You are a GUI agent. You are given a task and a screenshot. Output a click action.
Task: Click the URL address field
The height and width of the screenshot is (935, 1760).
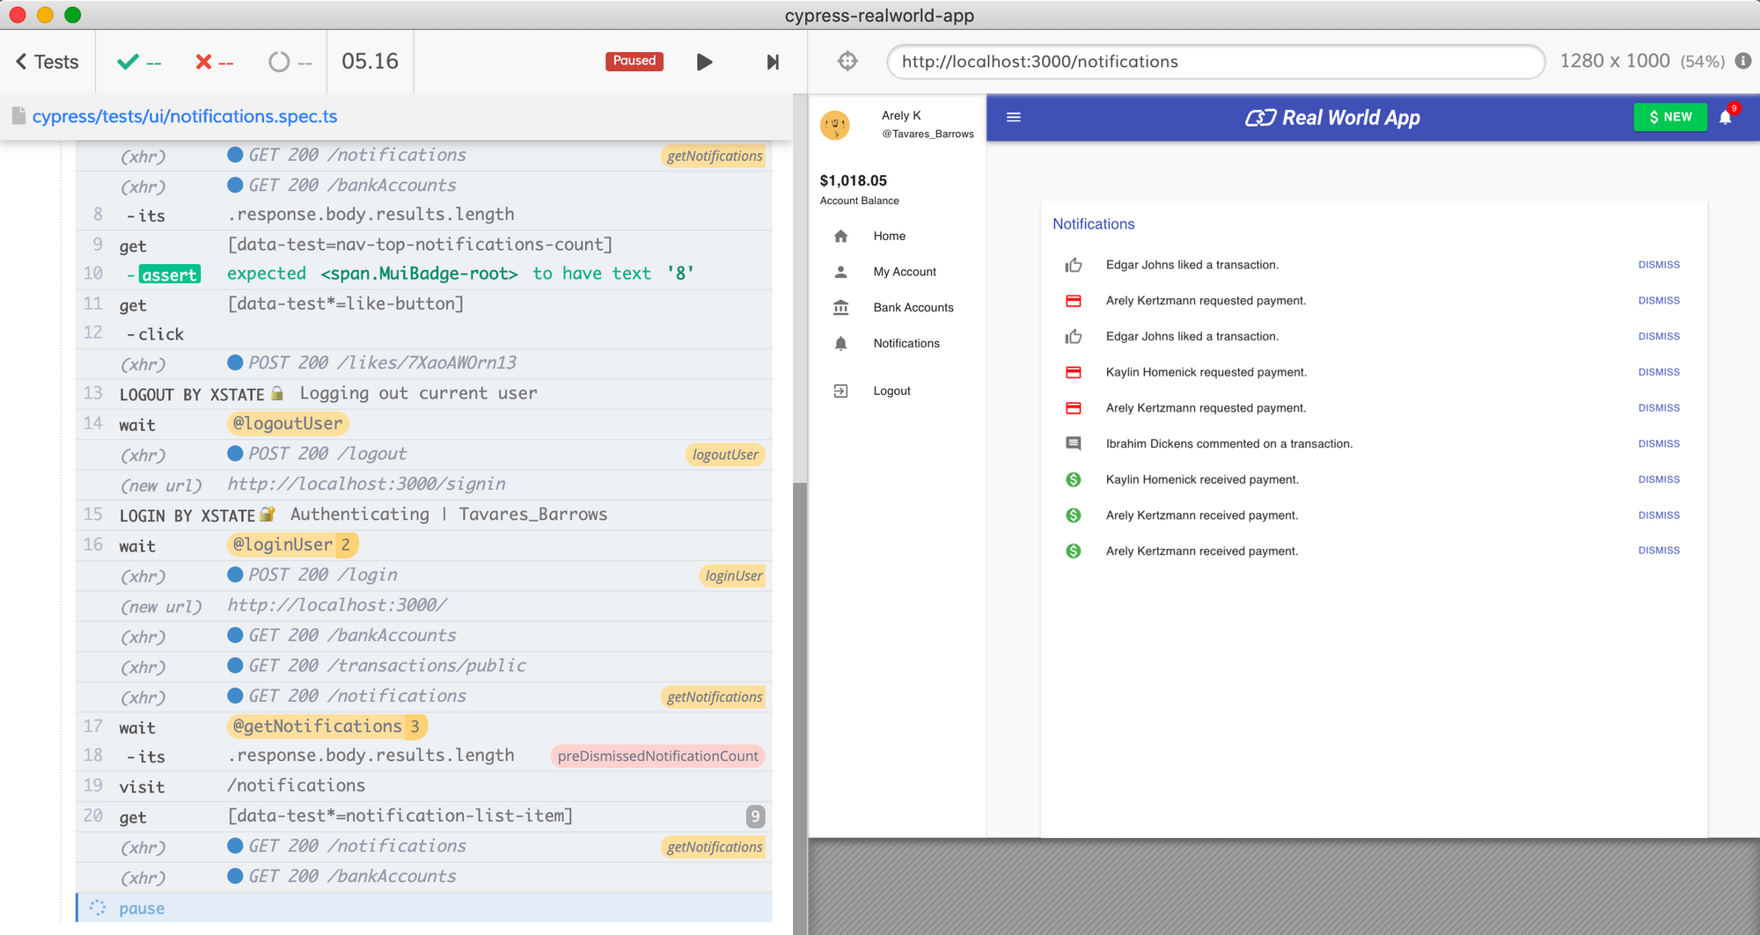click(x=1214, y=62)
